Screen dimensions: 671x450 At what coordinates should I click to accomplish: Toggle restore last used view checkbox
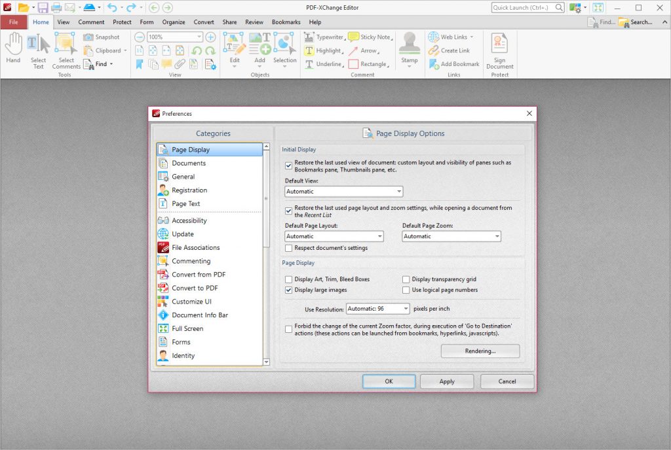289,165
